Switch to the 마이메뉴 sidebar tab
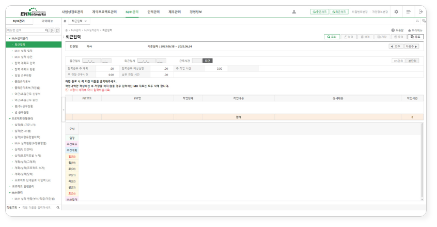The height and width of the screenshot is (227, 437). tap(47, 21)
